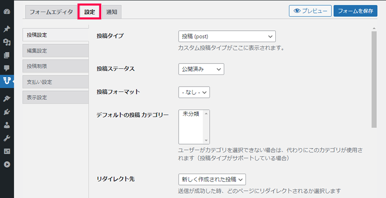Select the 投稿設定 side tab
386x198 pixels.
[55, 35]
